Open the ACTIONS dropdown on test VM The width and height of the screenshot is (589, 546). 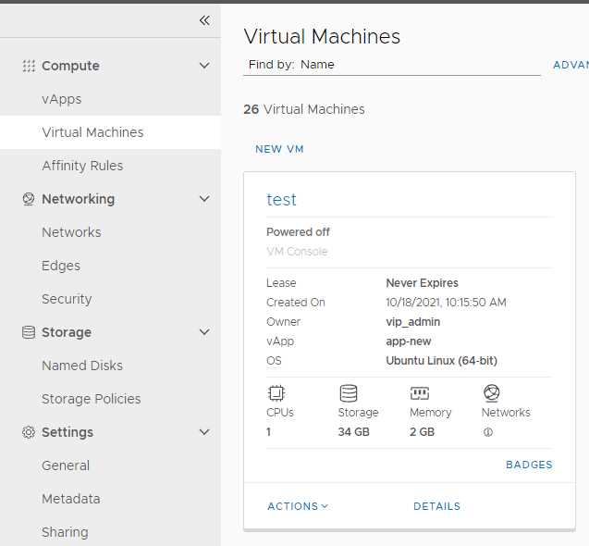coord(298,506)
